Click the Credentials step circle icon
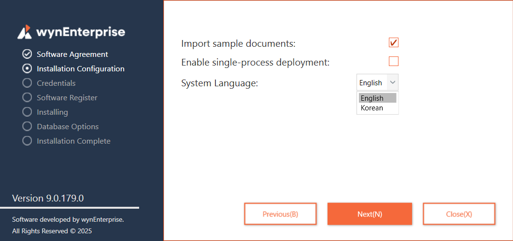The width and height of the screenshot is (513, 241). (x=27, y=83)
